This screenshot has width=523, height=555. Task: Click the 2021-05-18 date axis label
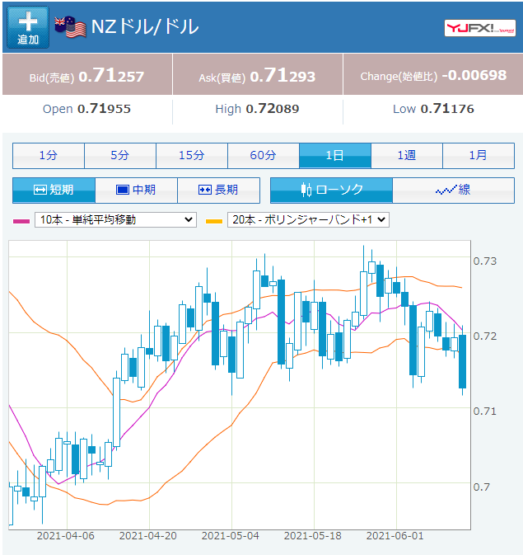pyautogui.click(x=313, y=536)
